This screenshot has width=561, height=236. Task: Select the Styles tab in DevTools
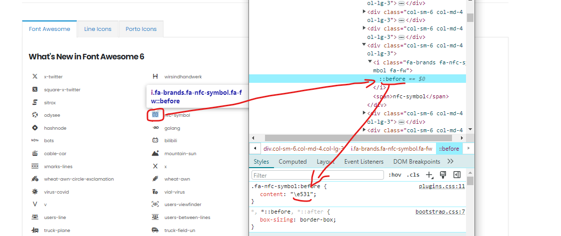pyautogui.click(x=261, y=161)
